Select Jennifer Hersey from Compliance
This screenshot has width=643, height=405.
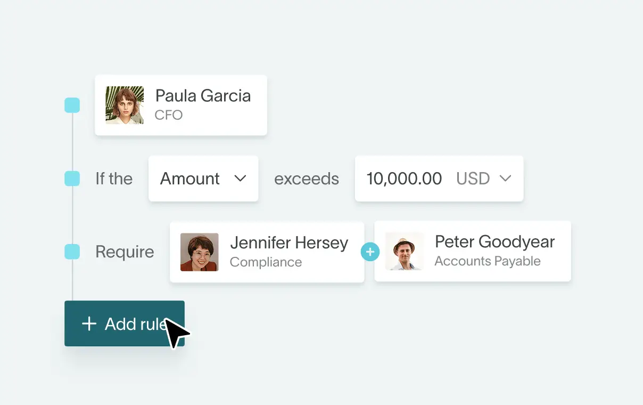point(266,251)
